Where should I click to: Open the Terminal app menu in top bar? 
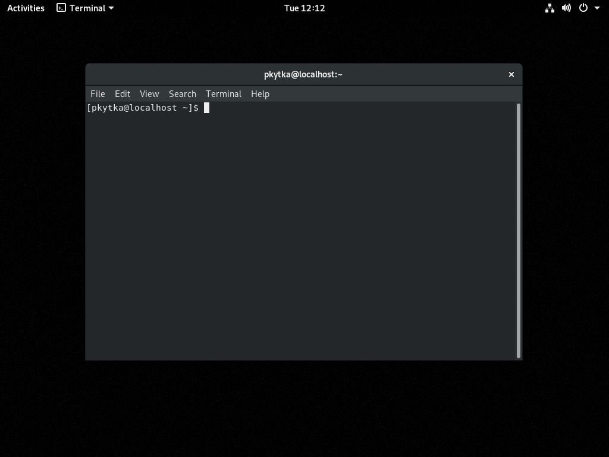point(86,8)
